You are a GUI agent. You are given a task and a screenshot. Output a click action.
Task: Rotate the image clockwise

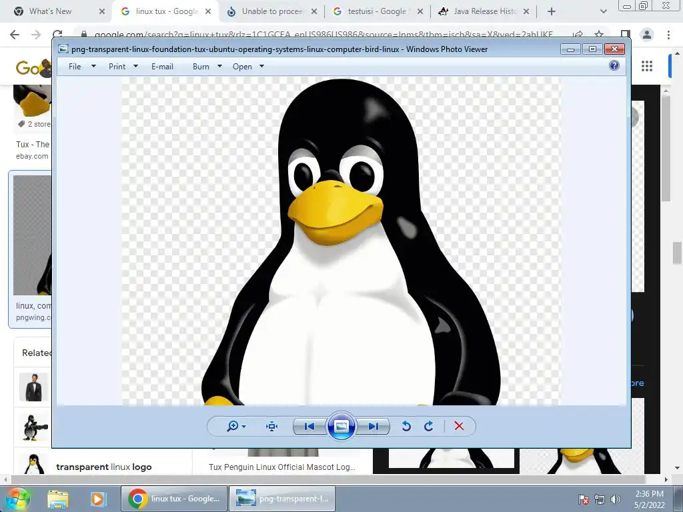(429, 426)
